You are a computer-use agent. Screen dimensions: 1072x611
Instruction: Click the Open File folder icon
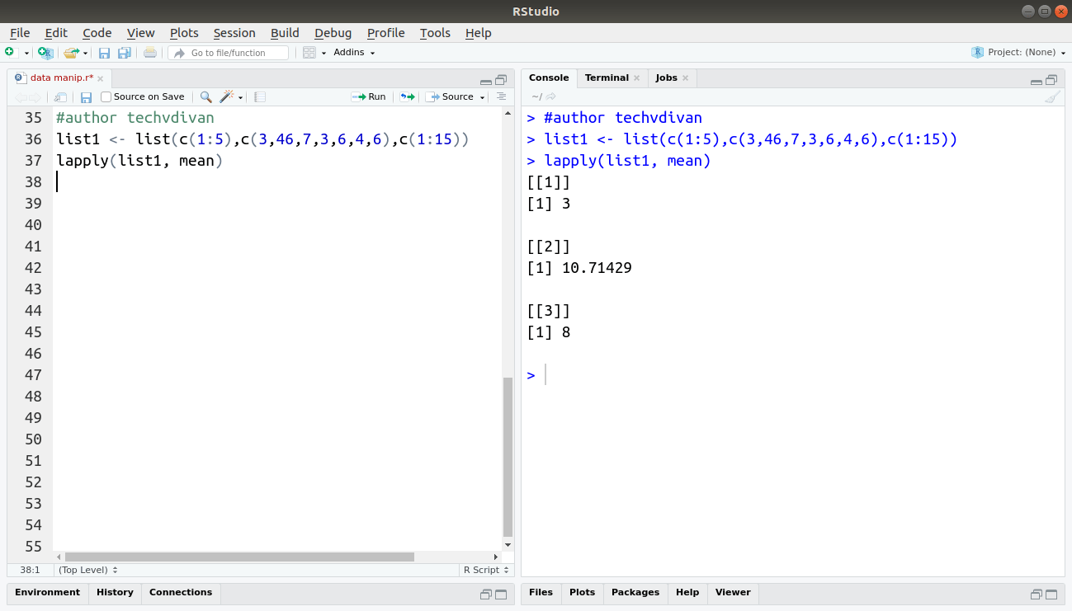coord(71,53)
